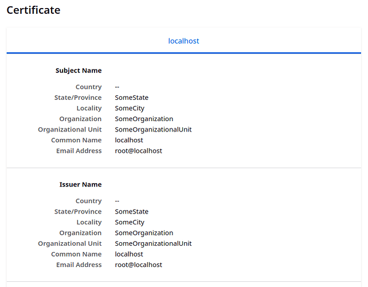This screenshot has width=368, height=287.
Task: Click the Issuer Name section heading
Action: 80,184
